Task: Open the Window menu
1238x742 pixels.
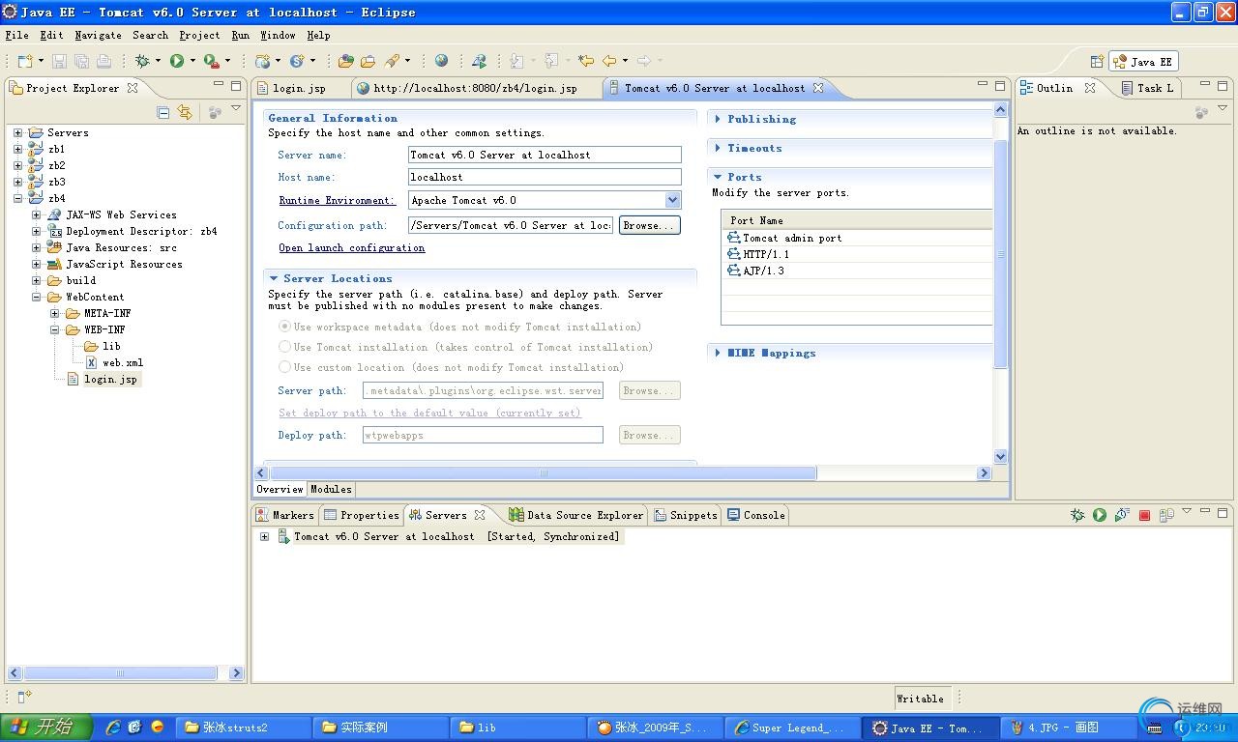Action: [x=278, y=35]
